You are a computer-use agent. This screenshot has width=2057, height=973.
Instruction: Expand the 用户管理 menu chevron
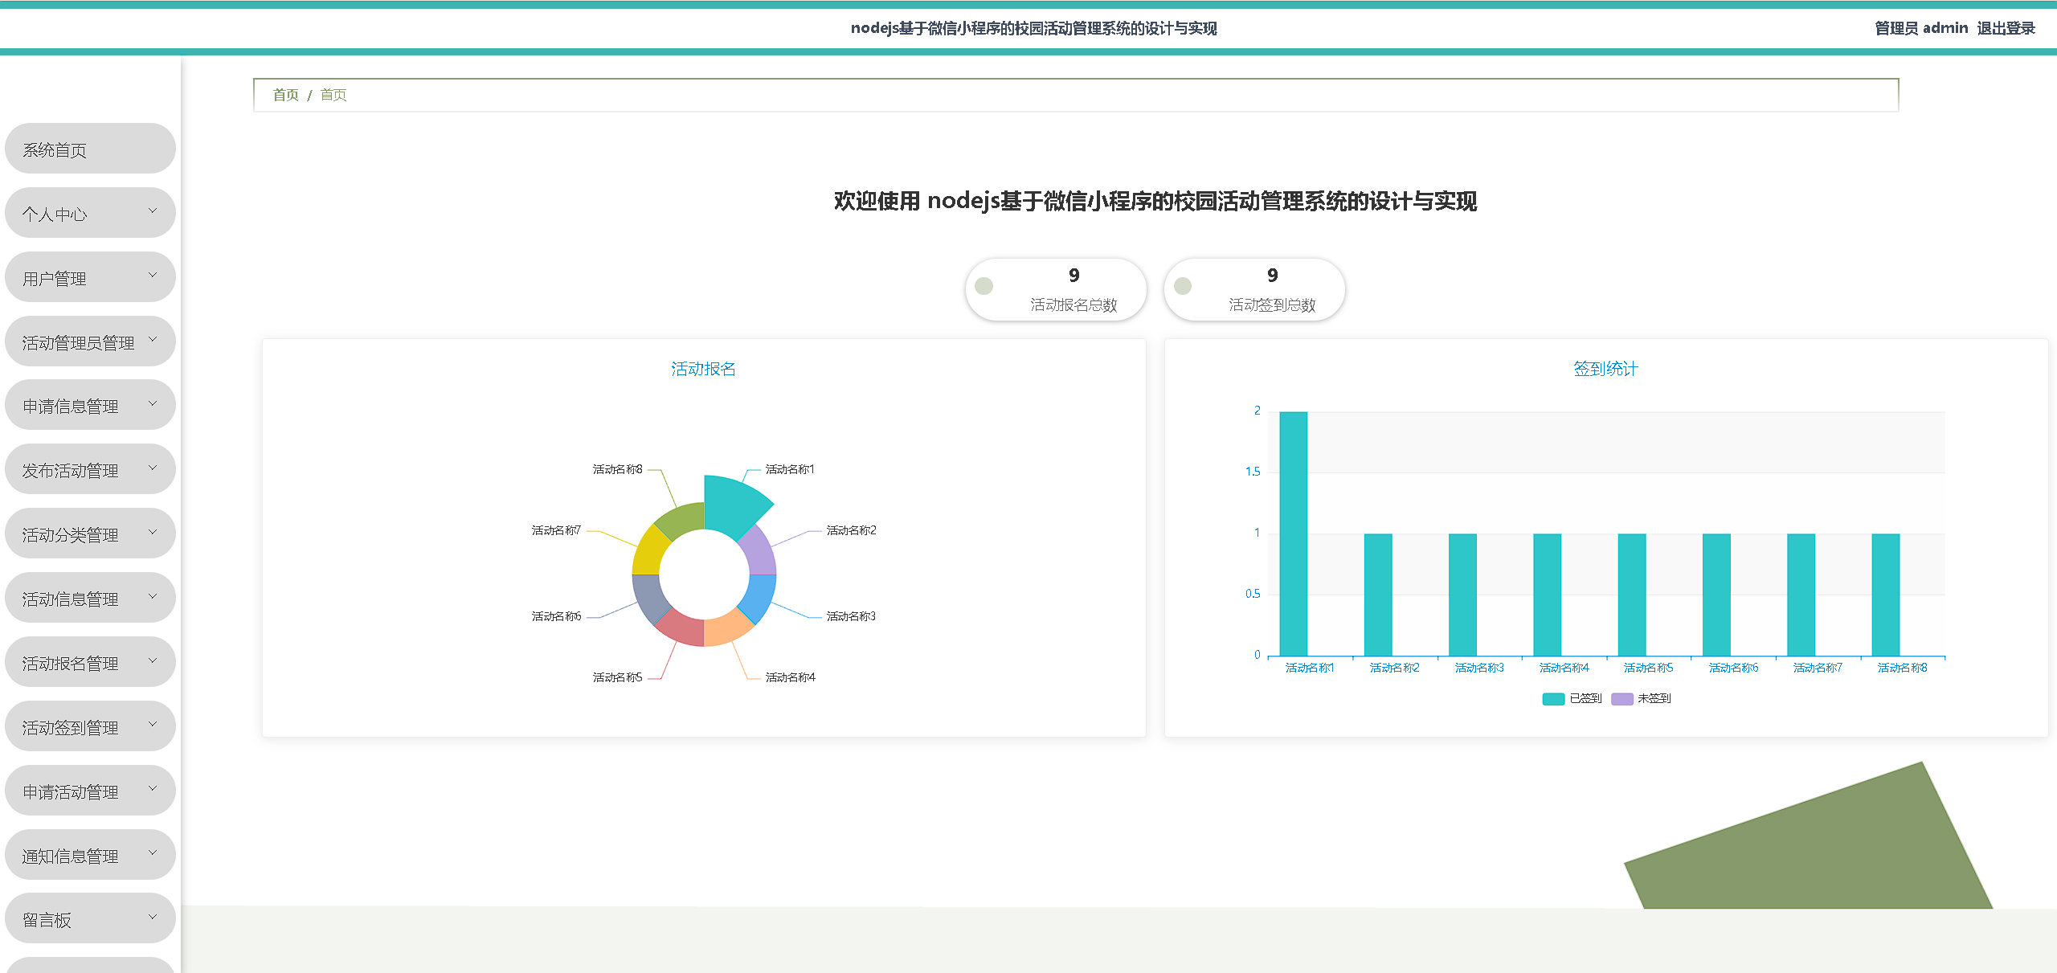click(x=153, y=276)
